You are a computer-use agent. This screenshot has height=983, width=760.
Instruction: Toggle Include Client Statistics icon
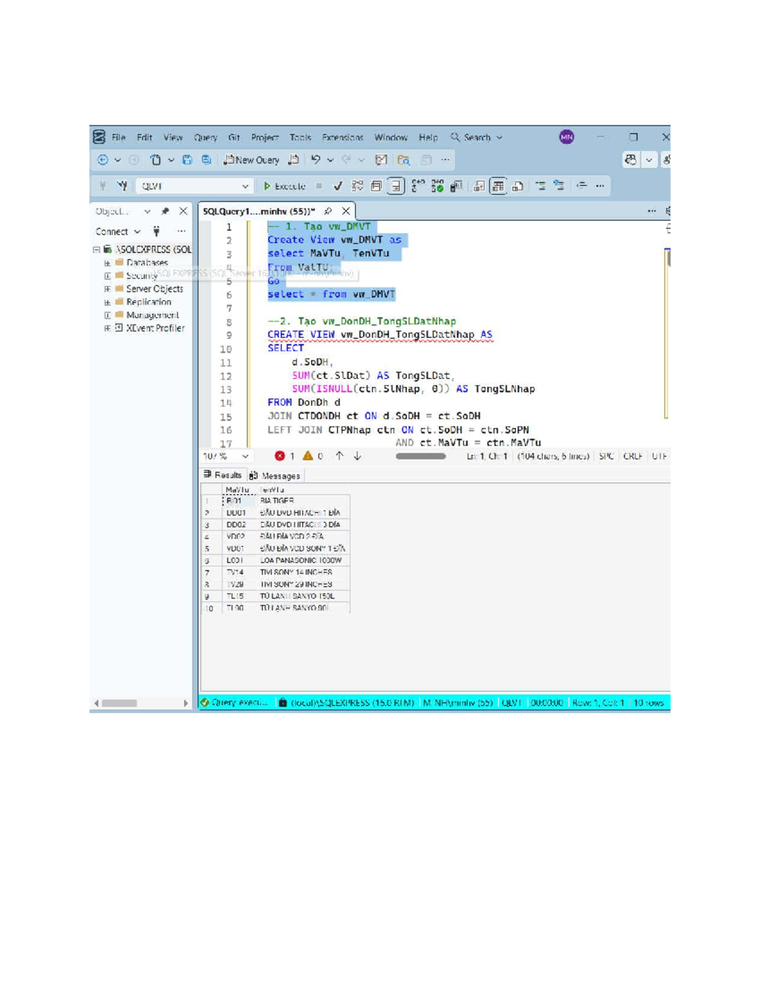(457, 186)
